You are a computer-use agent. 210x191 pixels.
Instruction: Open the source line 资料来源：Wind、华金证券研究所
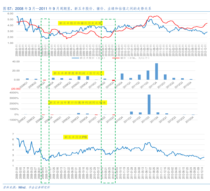point(26,187)
